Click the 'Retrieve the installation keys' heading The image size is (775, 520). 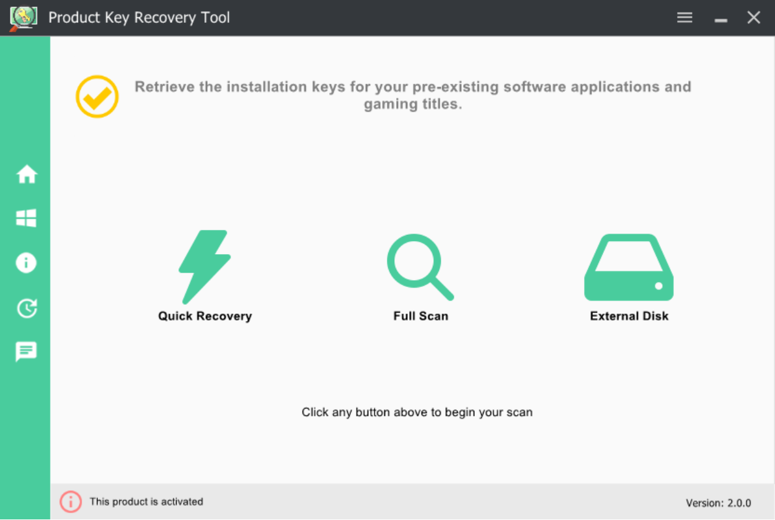(413, 95)
